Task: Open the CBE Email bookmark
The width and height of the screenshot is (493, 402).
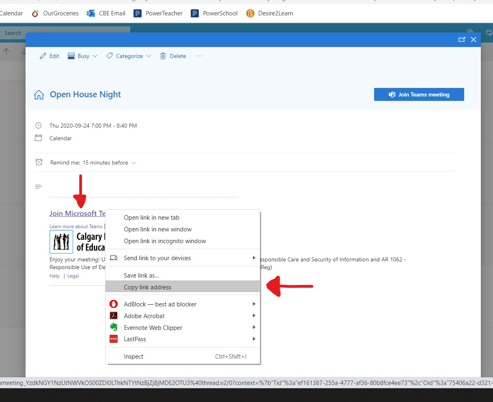Action: coord(106,13)
